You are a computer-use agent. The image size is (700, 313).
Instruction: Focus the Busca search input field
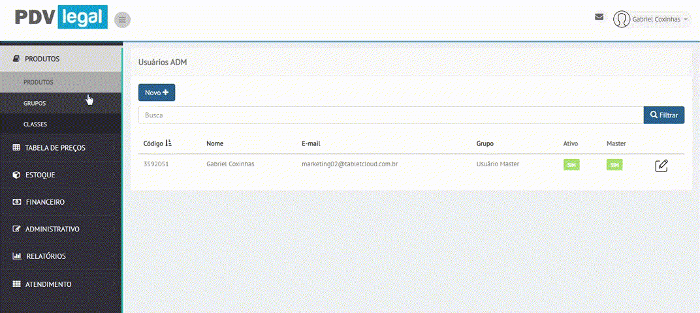pos(390,115)
